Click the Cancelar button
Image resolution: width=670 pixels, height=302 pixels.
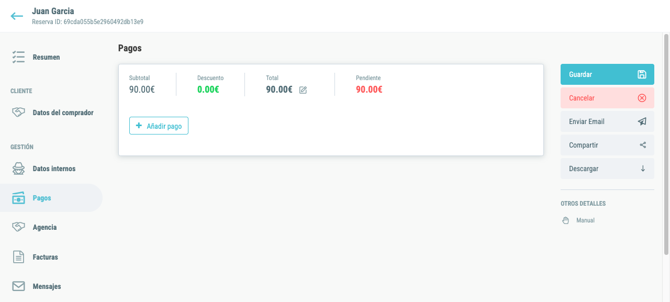click(607, 98)
